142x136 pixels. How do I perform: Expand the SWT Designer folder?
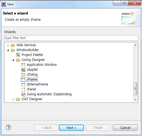13,99
